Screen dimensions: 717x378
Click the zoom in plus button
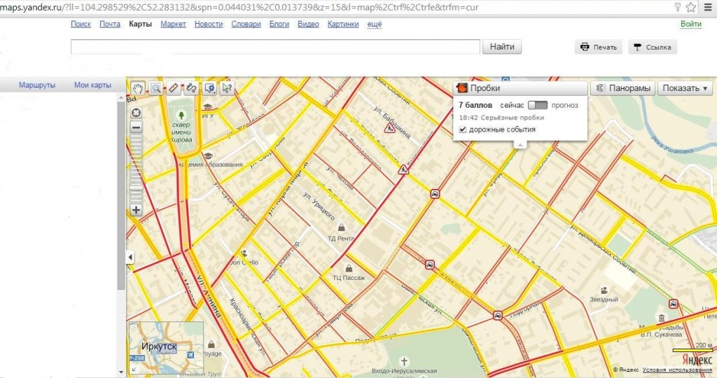[136, 210]
